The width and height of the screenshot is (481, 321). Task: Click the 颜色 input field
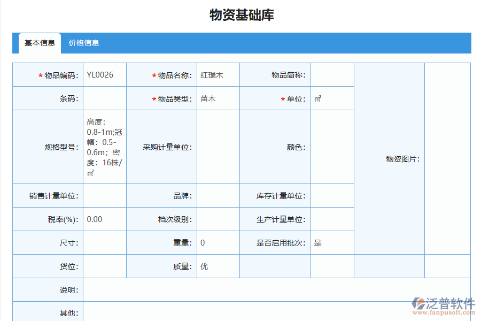332,147
